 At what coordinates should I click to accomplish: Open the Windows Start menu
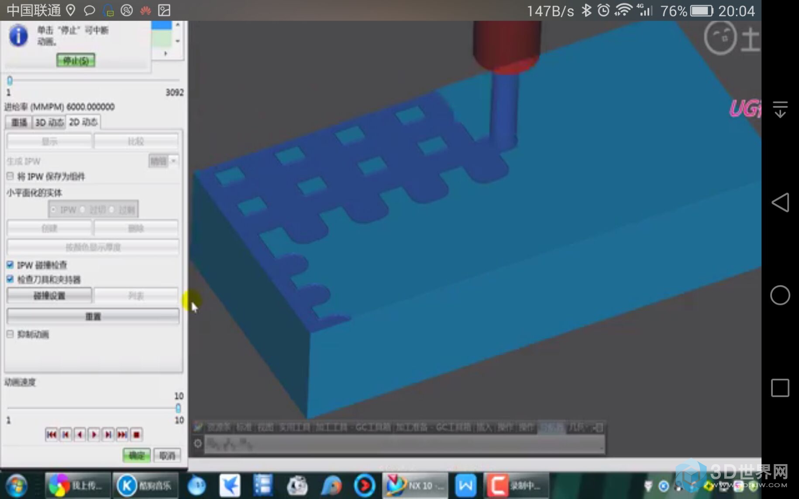(16, 485)
